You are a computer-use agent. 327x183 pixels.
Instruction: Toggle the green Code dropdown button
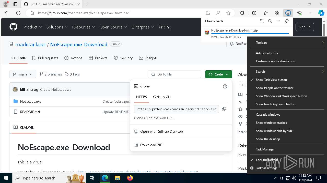(x=218, y=74)
